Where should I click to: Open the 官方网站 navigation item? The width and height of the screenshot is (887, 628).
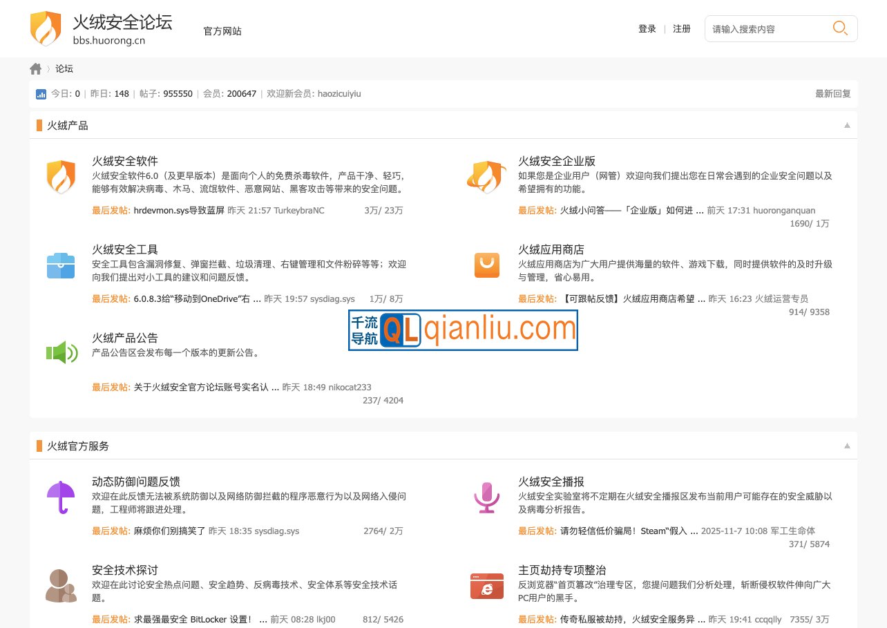(222, 31)
